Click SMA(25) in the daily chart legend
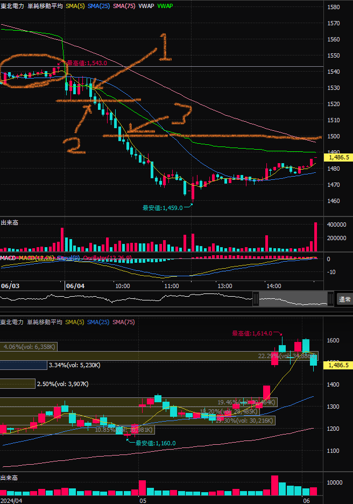The image size is (353, 504). coord(98,322)
